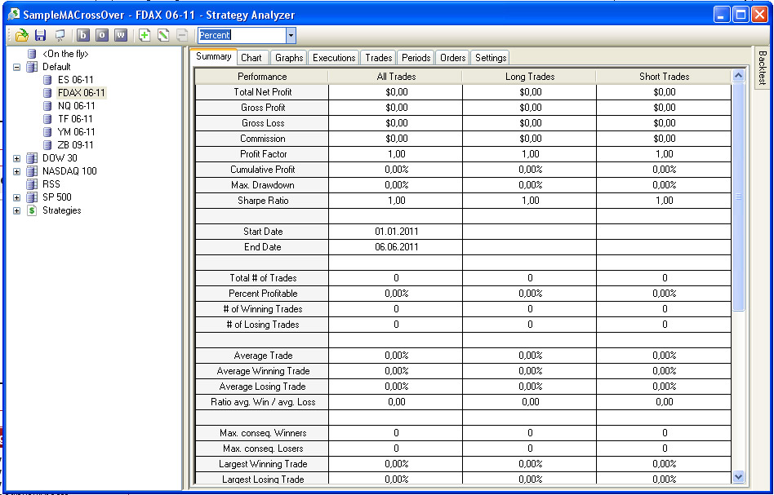Open the Settings tab

point(490,58)
